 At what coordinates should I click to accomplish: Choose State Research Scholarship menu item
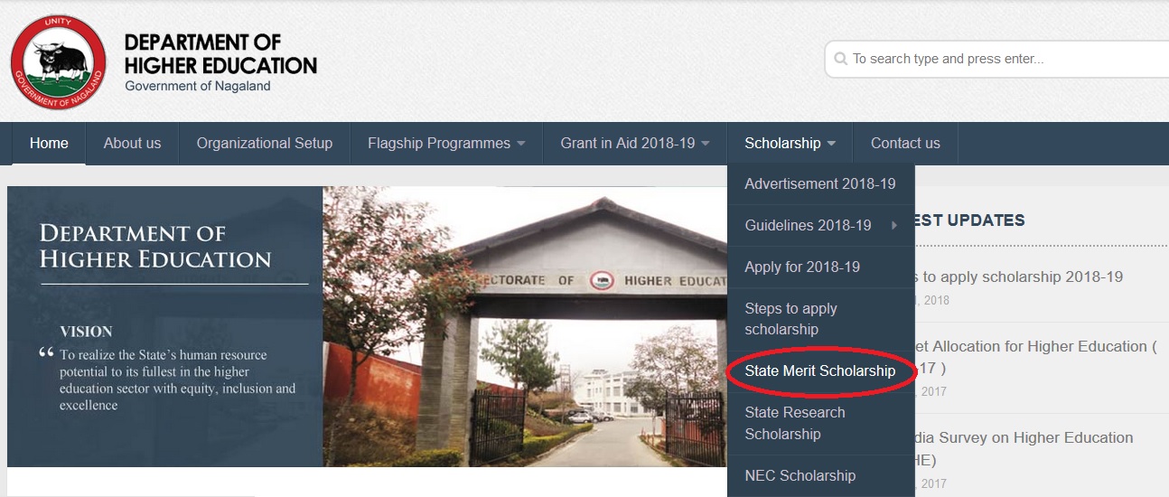coord(820,424)
